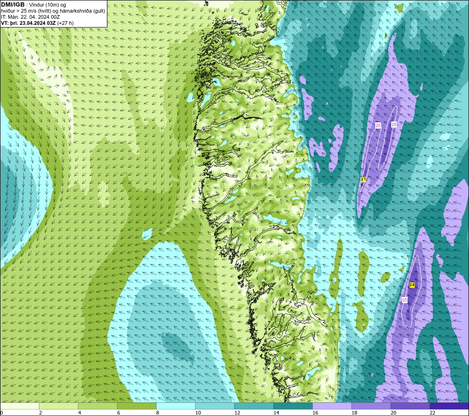Pick the 14–16 m/s dark teal color segment
This screenshot has width=469, height=416.
tap(293, 406)
